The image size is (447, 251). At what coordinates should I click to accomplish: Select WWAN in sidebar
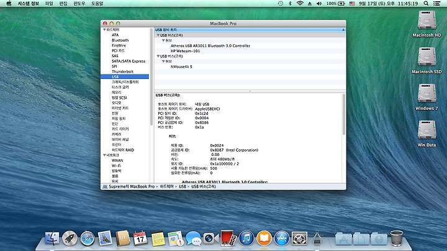117,160
